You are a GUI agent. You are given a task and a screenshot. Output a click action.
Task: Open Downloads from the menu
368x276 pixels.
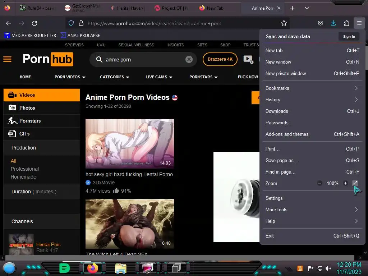point(312,111)
